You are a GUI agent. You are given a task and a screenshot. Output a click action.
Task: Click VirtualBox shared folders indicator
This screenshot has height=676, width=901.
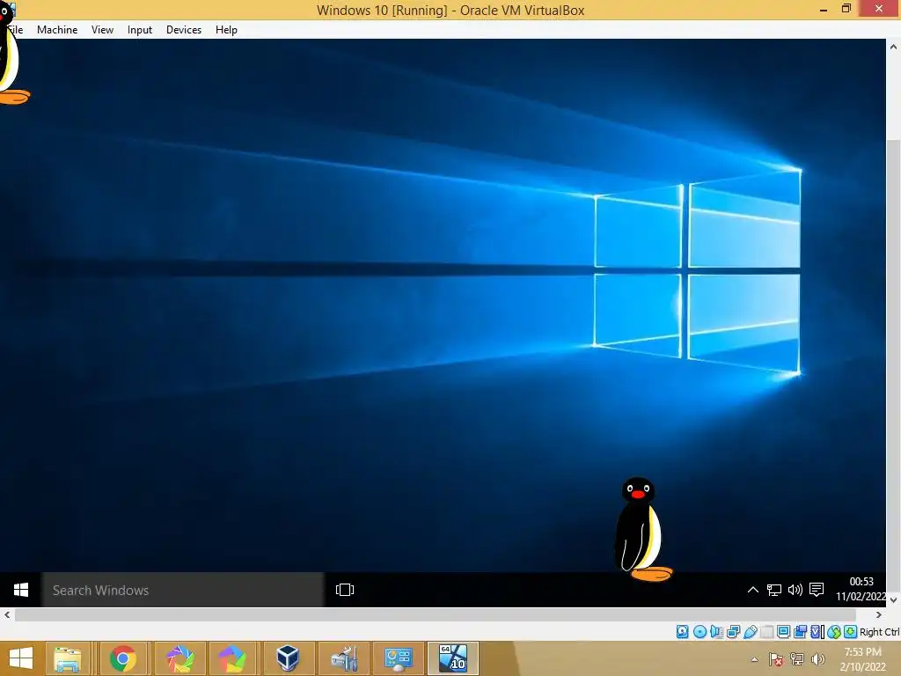coord(766,632)
